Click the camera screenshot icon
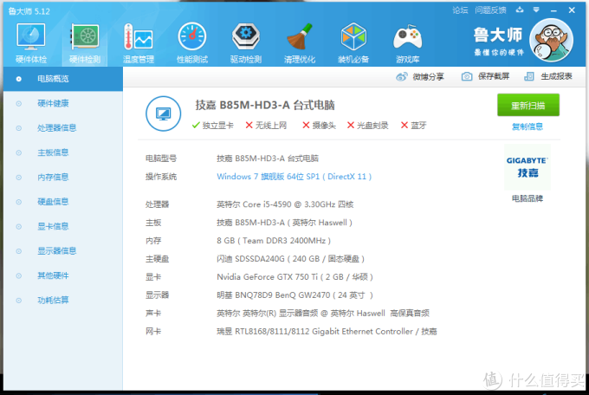Viewport: 589px width, 395px height. point(467,77)
